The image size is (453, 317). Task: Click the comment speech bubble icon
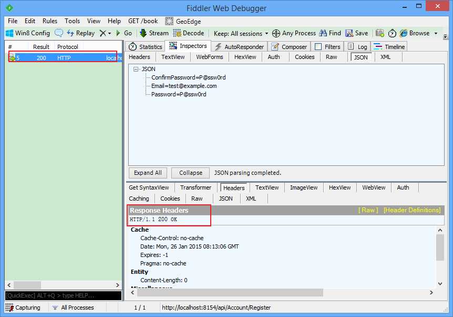pyautogui.click(x=59, y=33)
